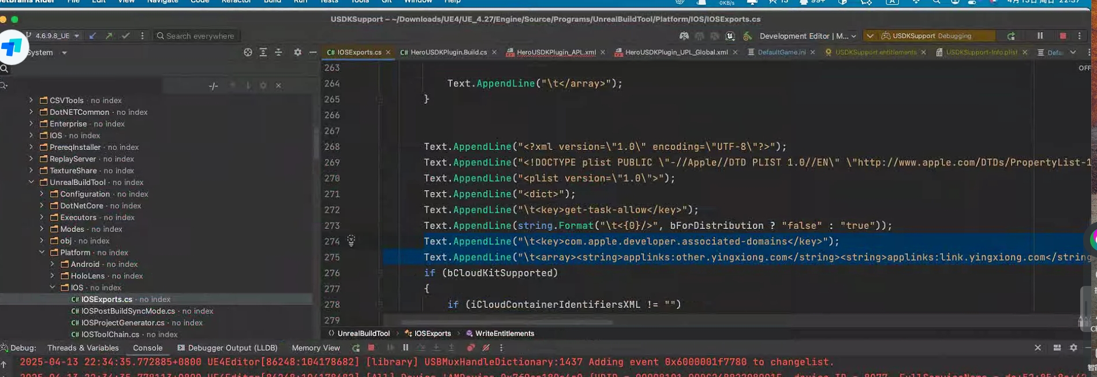The width and height of the screenshot is (1097, 377).
Task: Click the rerun debug icon in top toolbar
Action: pyautogui.click(x=1011, y=36)
